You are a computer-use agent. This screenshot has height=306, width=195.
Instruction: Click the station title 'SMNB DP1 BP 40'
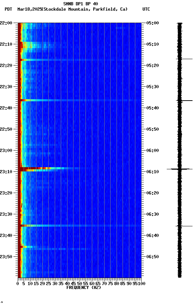coord(81,4)
